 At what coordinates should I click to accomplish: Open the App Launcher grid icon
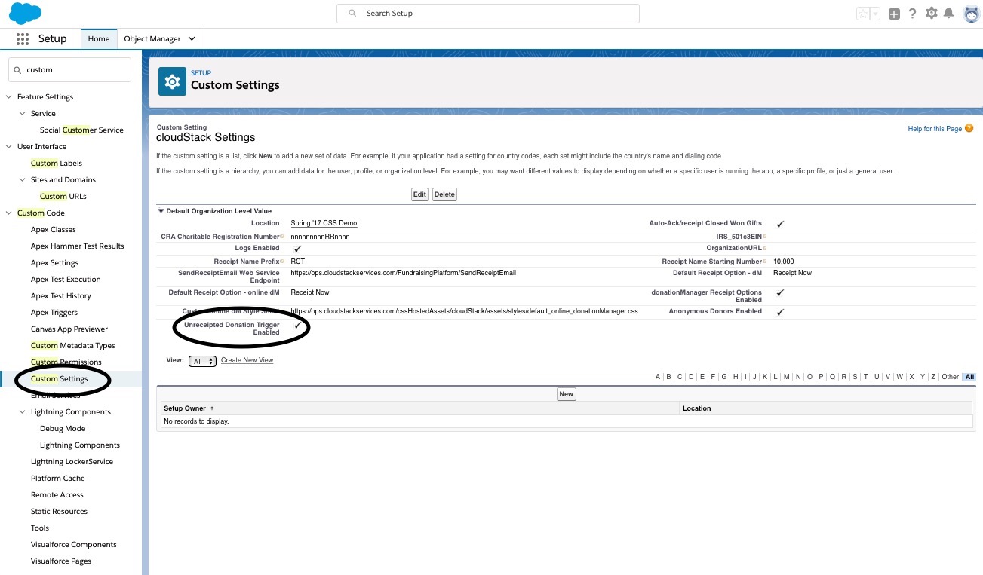[x=22, y=38]
